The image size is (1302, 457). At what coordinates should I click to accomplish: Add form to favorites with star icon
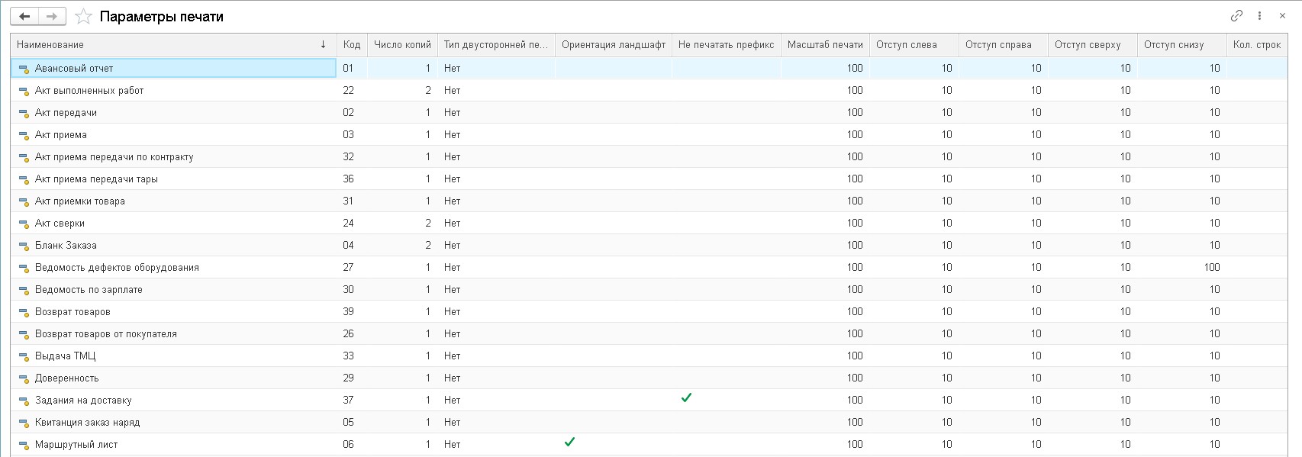[84, 17]
